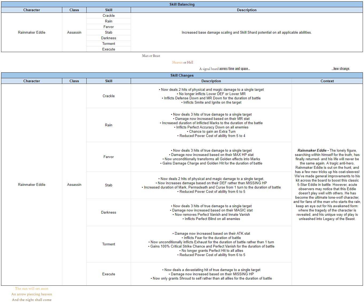The height and width of the screenshot is (302, 364).
Task: Click 'And the night shall come' text
Action: (32, 300)
